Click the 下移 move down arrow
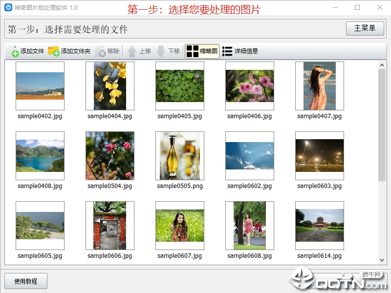Image resolution: width=391 pixels, height=293 pixels. pyautogui.click(x=161, y=51)
